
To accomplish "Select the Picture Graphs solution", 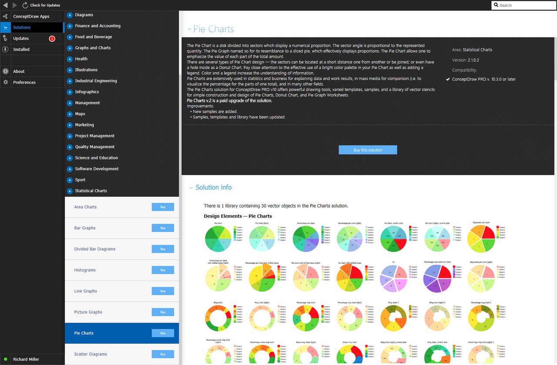I will (x=88, y=312).
